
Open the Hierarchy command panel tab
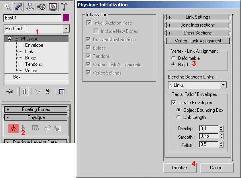(x=30, y=7)
